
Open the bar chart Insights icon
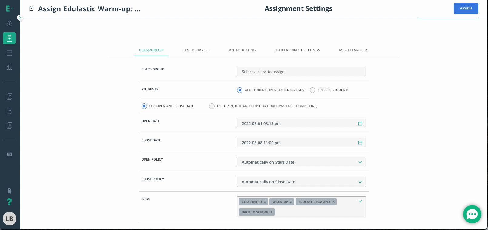(9, 67)
